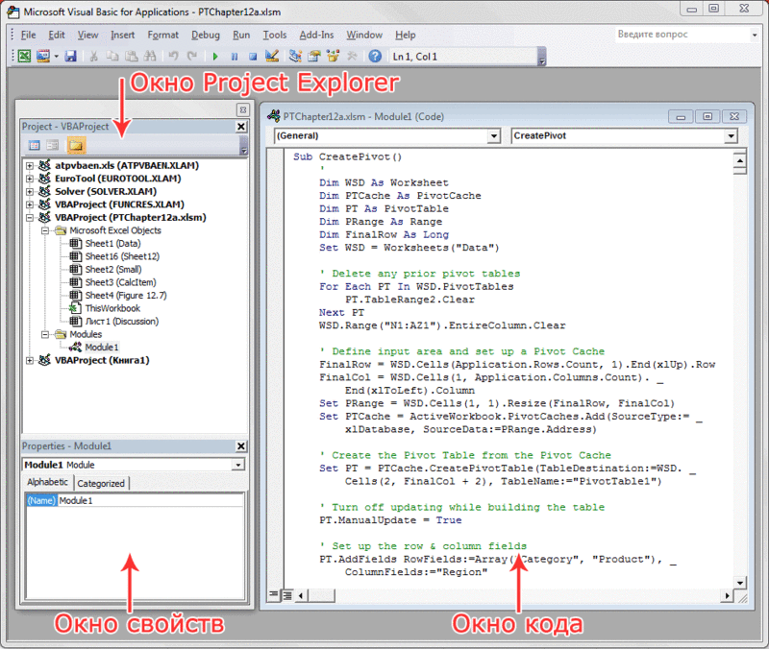Open the Add-Ins menu
The height and width of the screenshot is (649, 769).
(316, 35)
